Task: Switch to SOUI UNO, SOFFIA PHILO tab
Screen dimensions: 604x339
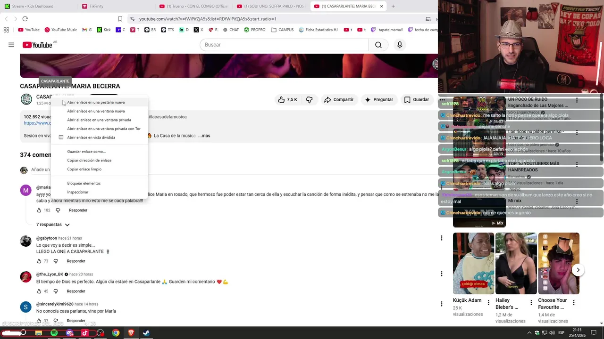Action: [x=271, y=6]
